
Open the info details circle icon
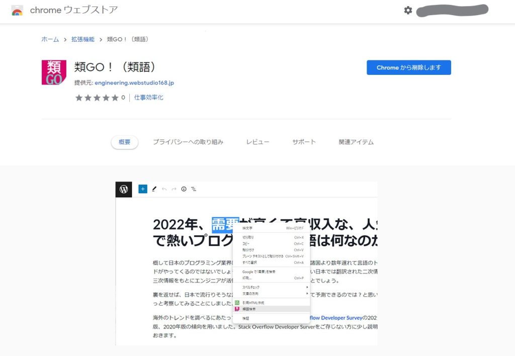184,189
